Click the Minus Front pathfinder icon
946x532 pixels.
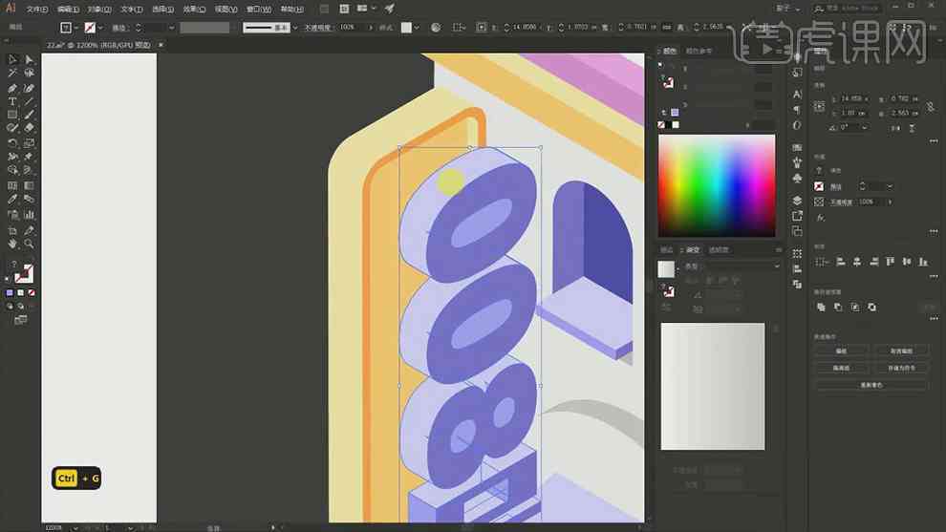pos(838,307)
